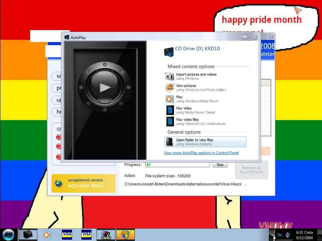The height and width of the screenshot is (241, 322).
Task: Select Open folder to view files option
Action: tap(205, 142)
